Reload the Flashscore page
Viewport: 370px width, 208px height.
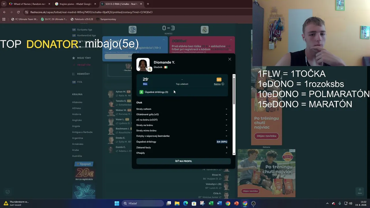(x=18, y=12)
